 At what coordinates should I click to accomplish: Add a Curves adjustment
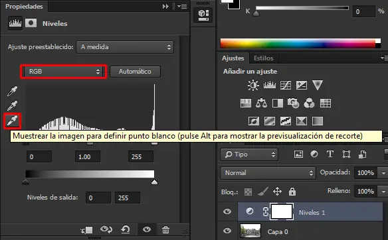pyautogui.click(x=285, y=86)
